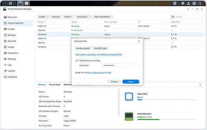Switch to the Network details tab
Viewport: 207px width, 130px height.
tap(68, 85)
